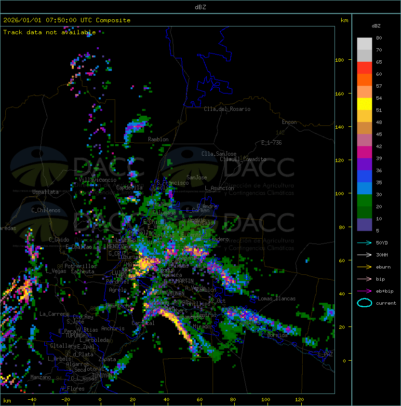Click the 'Clla.El_Cavadito' map label

pos(243,159)
